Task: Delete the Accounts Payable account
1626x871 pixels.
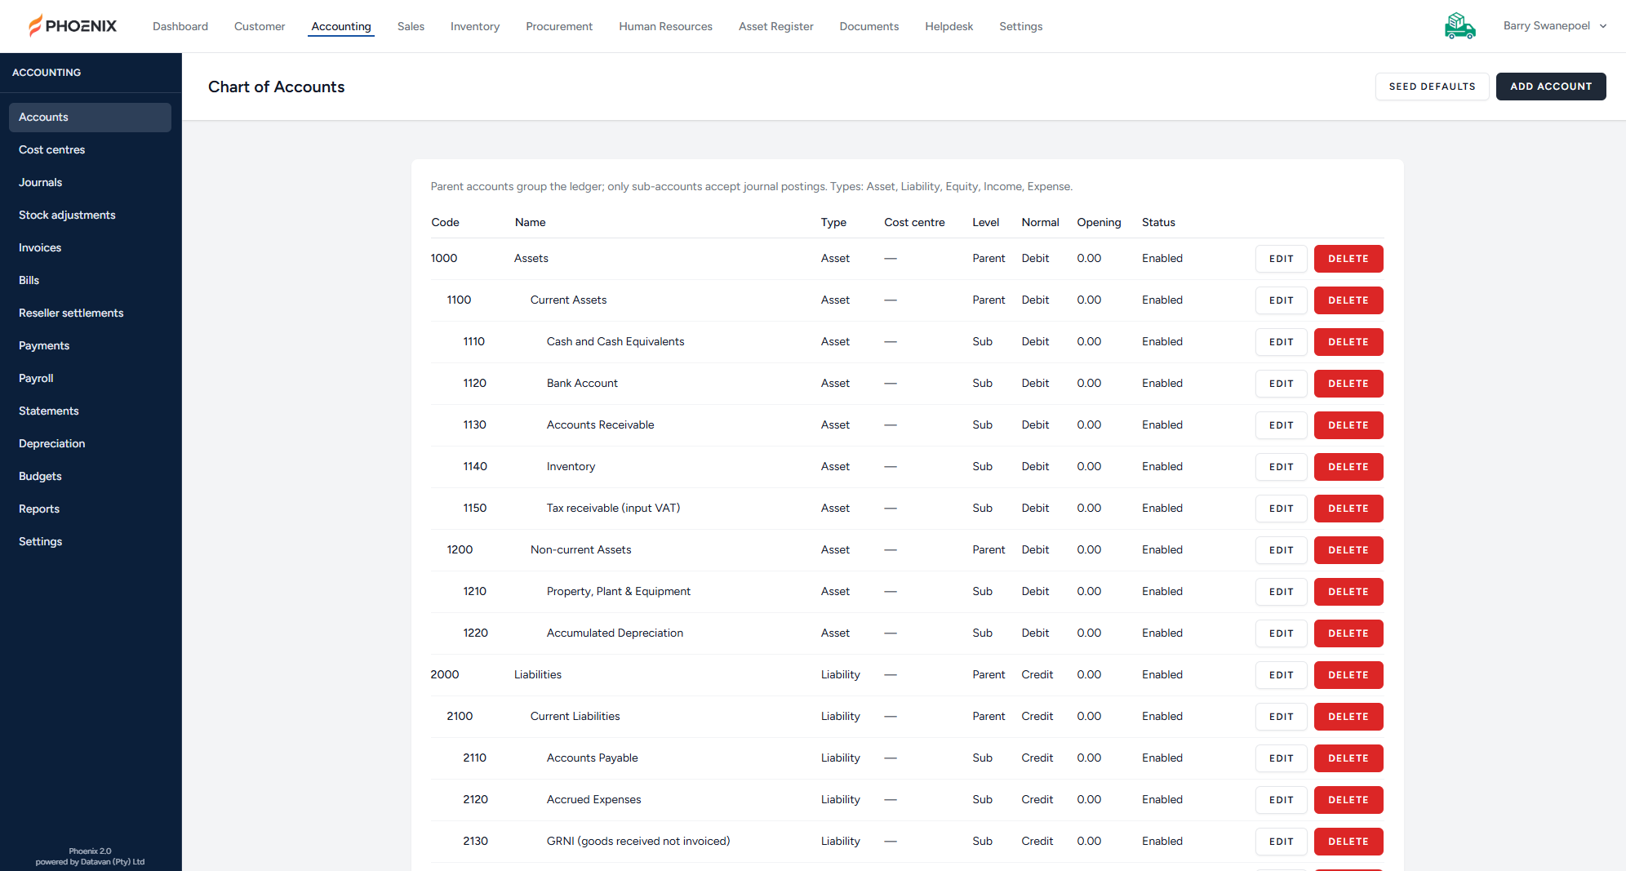Action: click(x=1348, y=758)
